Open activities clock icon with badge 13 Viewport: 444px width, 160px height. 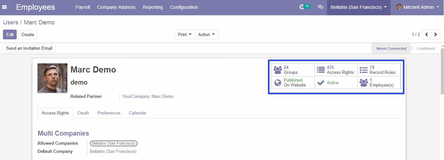pyautogui.click(x=304, y=7)
